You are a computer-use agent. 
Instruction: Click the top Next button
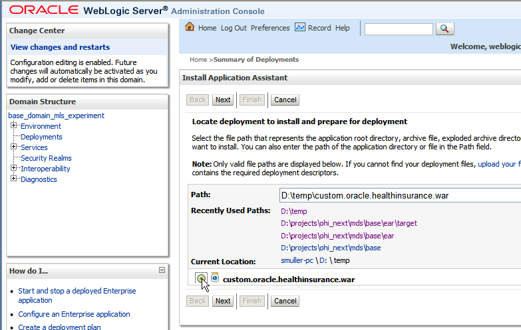tap(223, 100)
